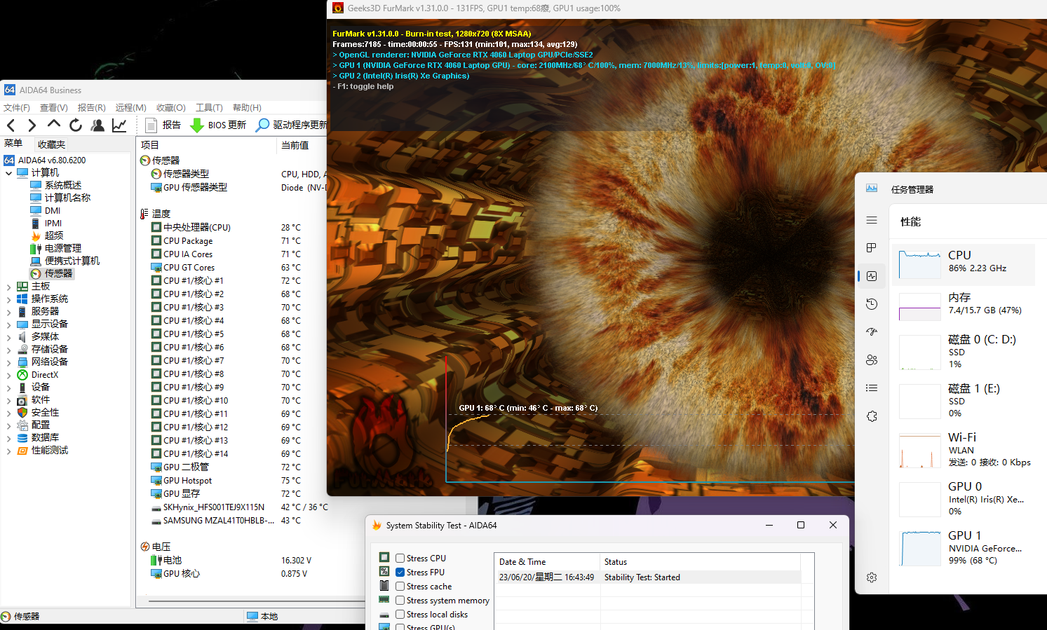Select the Stability Test: Started log row
Viewport: 1047px width, 630px height.
647,577
